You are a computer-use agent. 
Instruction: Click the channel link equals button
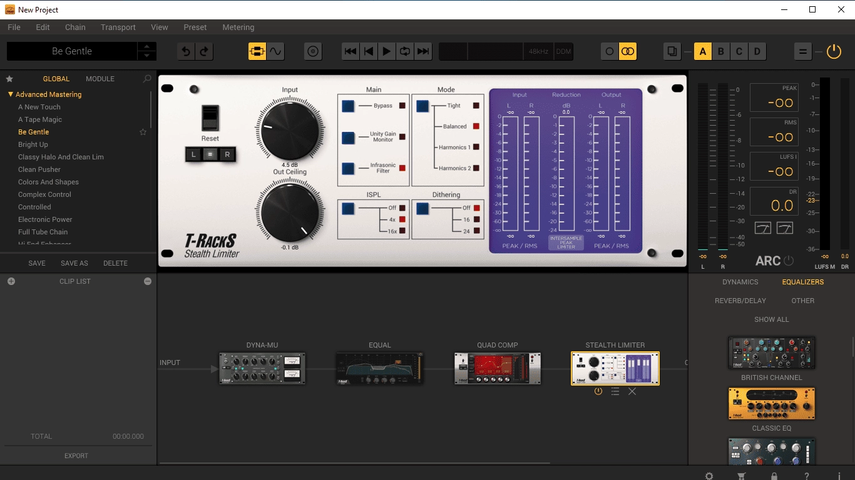click(x=210, y=154)
